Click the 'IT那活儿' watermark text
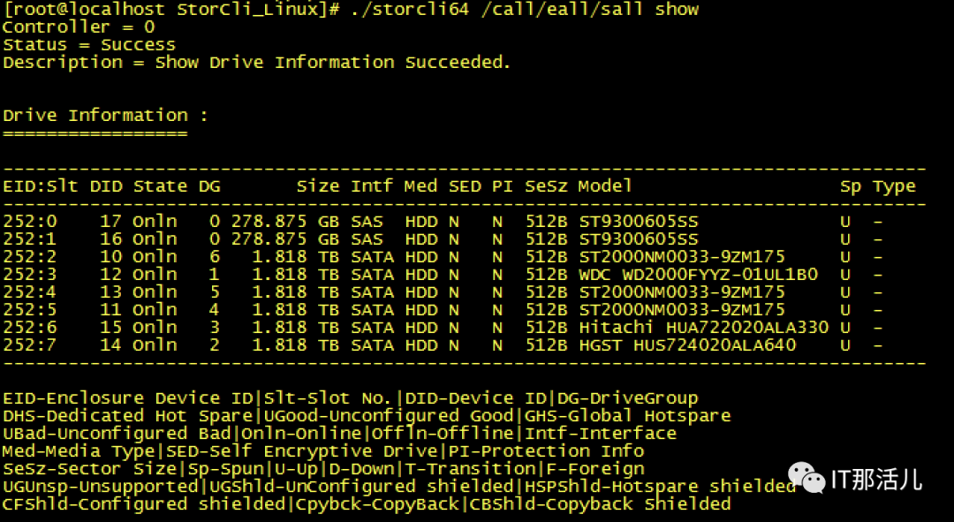Image resolution: width=954 pixels, height=522 pixels. (x=876, y=480)
